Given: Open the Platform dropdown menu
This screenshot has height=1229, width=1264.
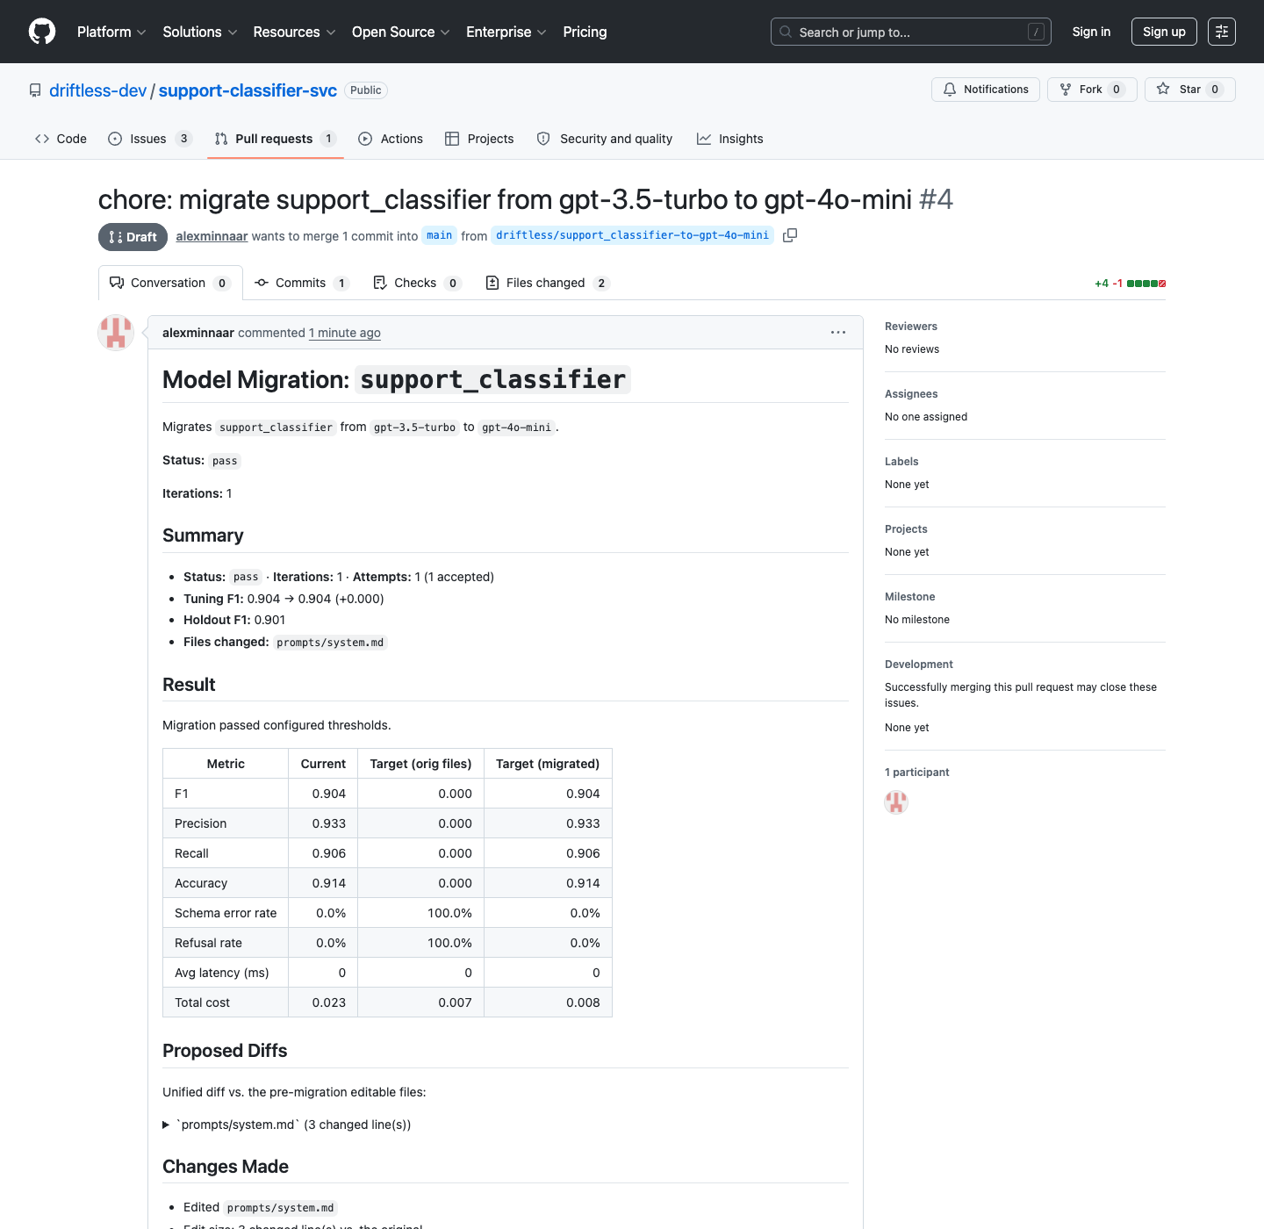Looking at the screenshot, I should point(111,32).
